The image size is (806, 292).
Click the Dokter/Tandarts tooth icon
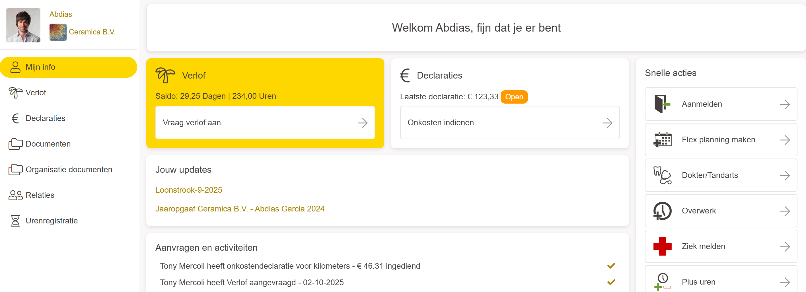point(662,175)
